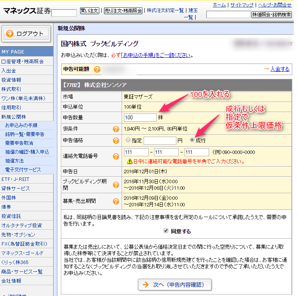Click the help icon for 募集・売出期間

point(116,201)
